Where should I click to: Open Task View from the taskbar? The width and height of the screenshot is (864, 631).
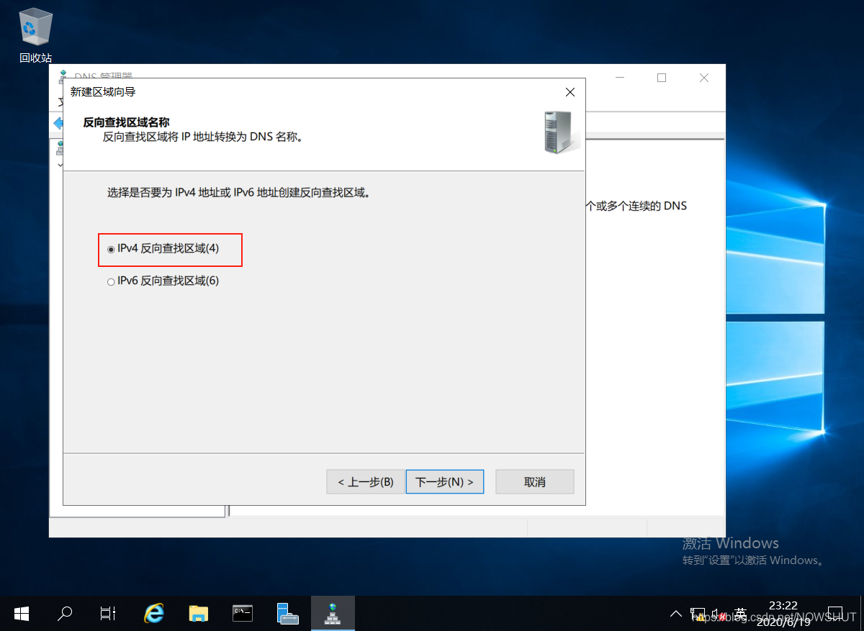point(108,613)
